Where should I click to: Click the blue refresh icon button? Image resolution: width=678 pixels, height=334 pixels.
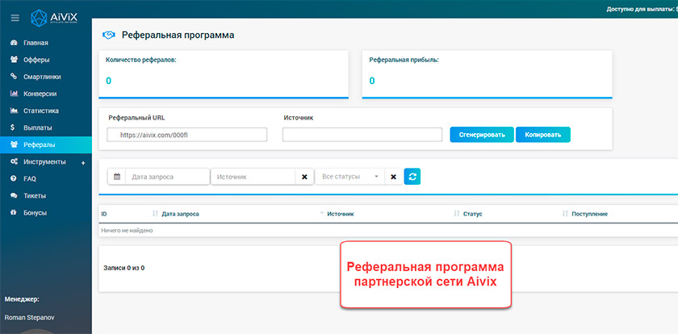(x=412, y=177)
